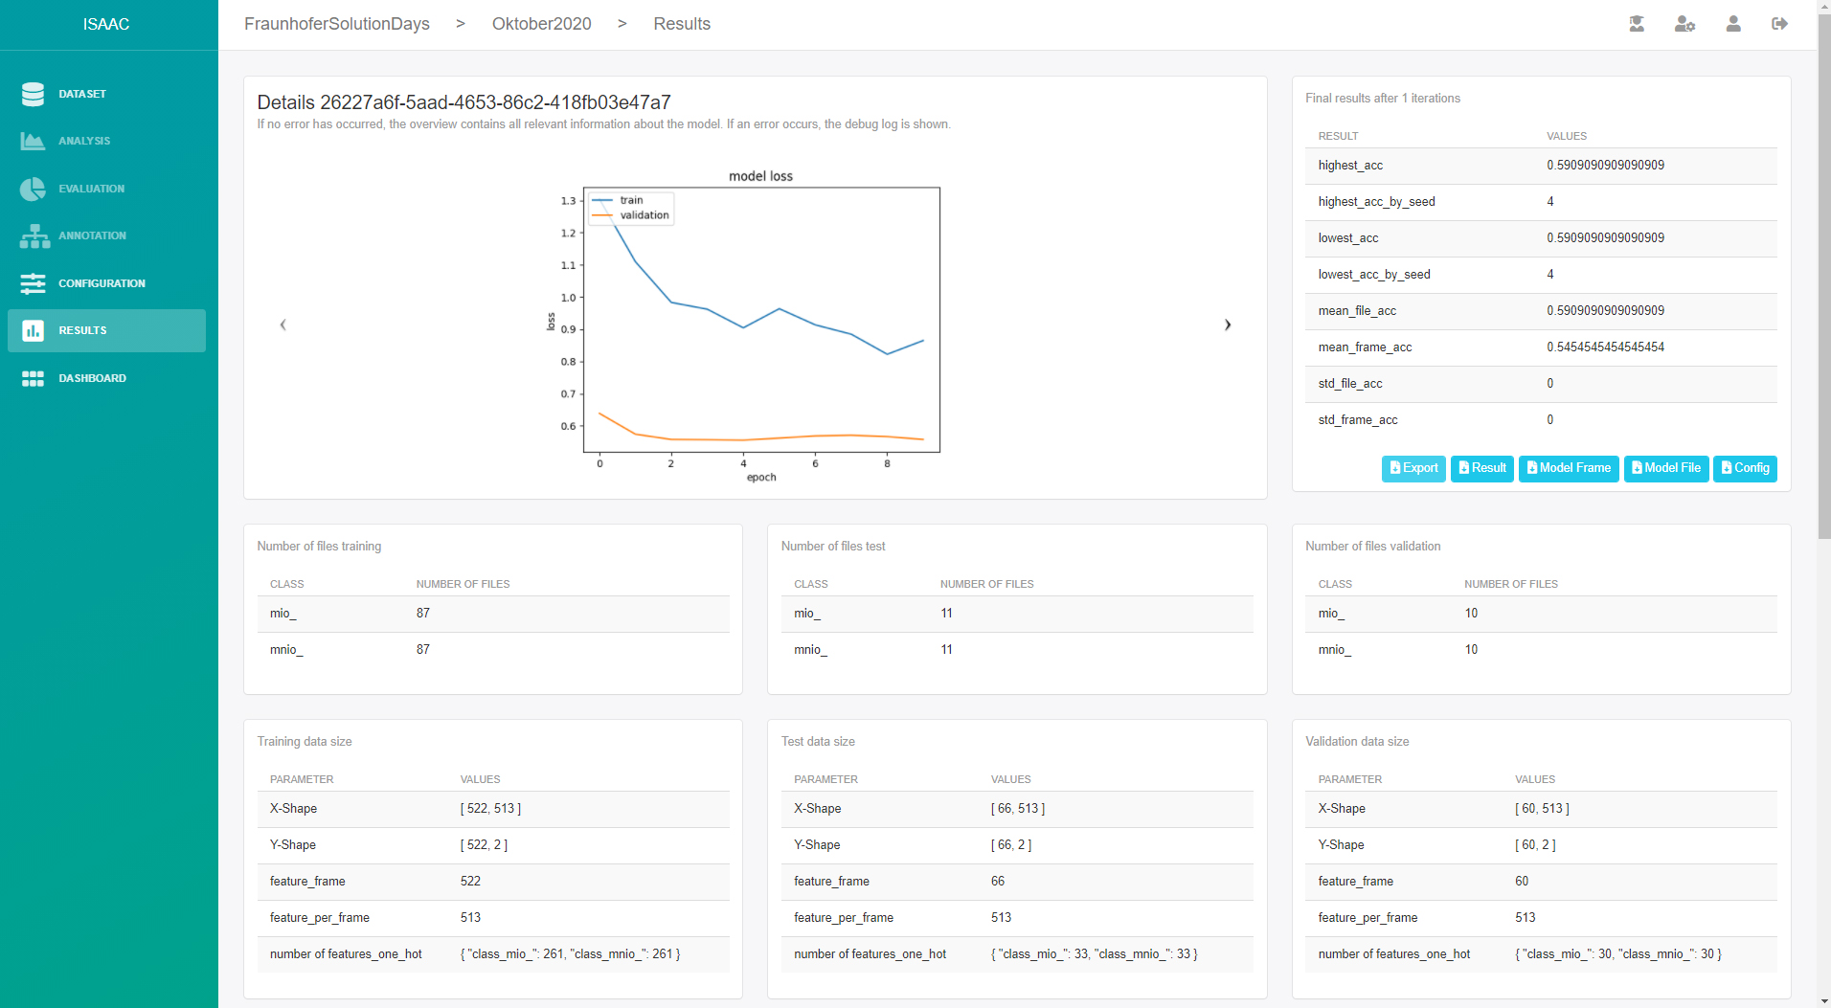This screenshot has height=1008, width=1831.
Task: Click the page vertical scrollbar thumb
Action: [1823, 278]
